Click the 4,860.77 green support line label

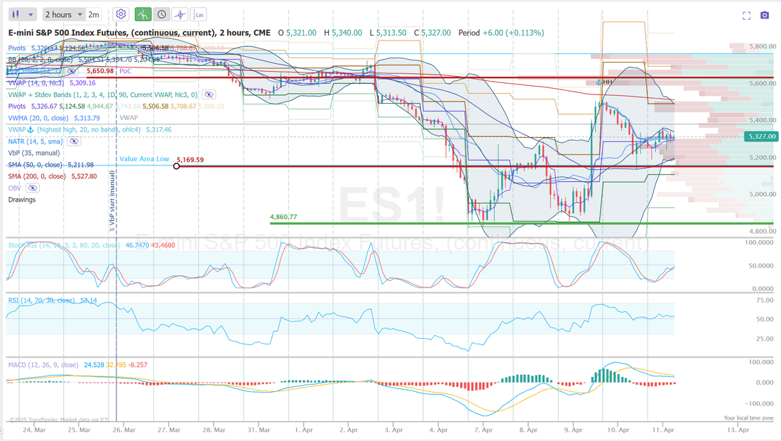coord(283,217)
